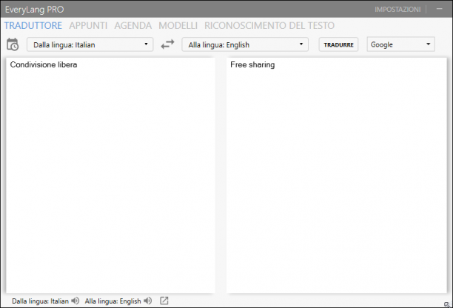Play Italian source text audio

[75, 301]
